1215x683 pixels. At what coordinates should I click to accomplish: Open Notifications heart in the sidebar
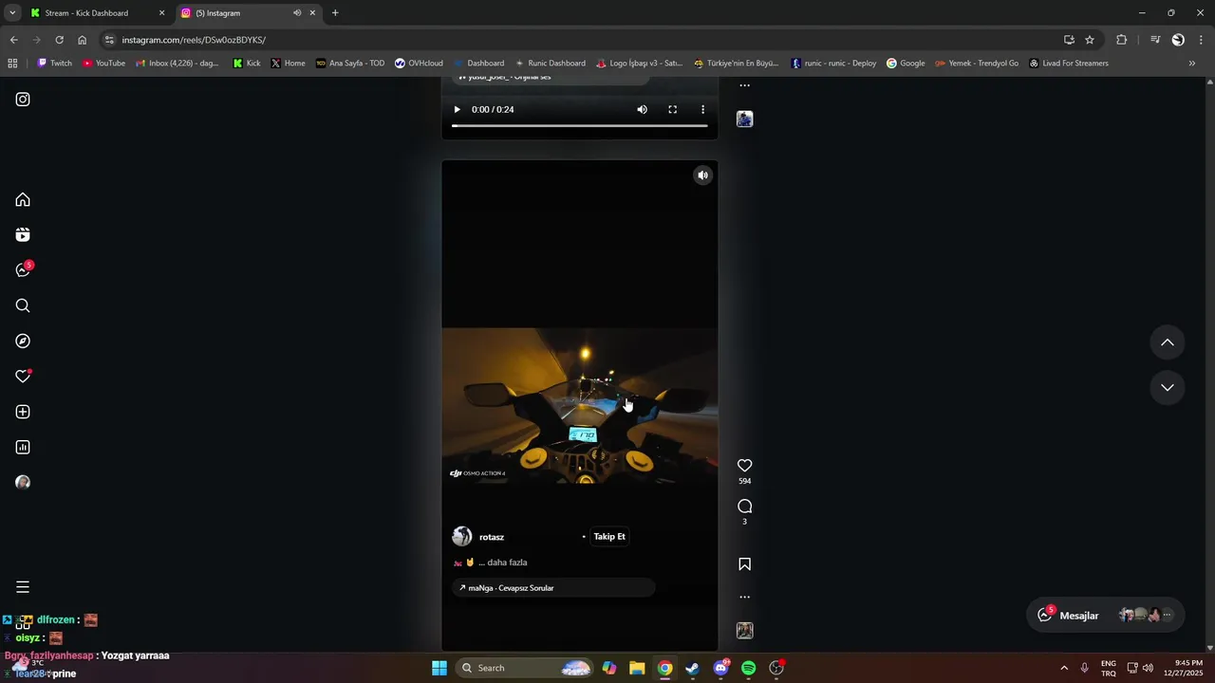[23, 377]
